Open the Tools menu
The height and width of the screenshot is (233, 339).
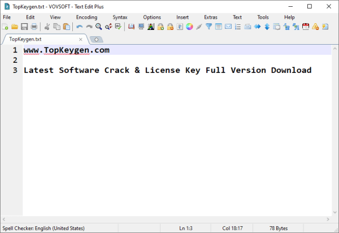coord(263,18)
